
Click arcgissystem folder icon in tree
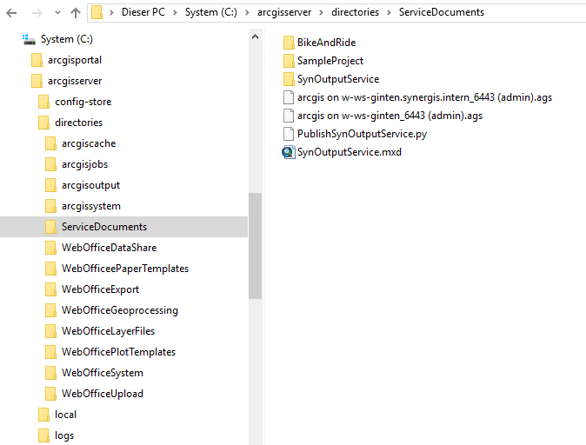(50, 206)
